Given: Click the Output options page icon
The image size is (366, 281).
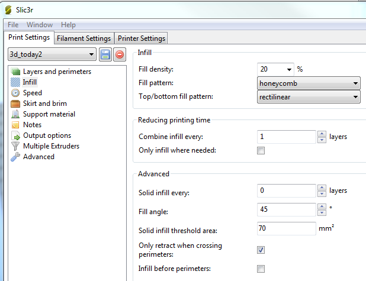Looking at the screenshot, I should (x=15, y=135).
